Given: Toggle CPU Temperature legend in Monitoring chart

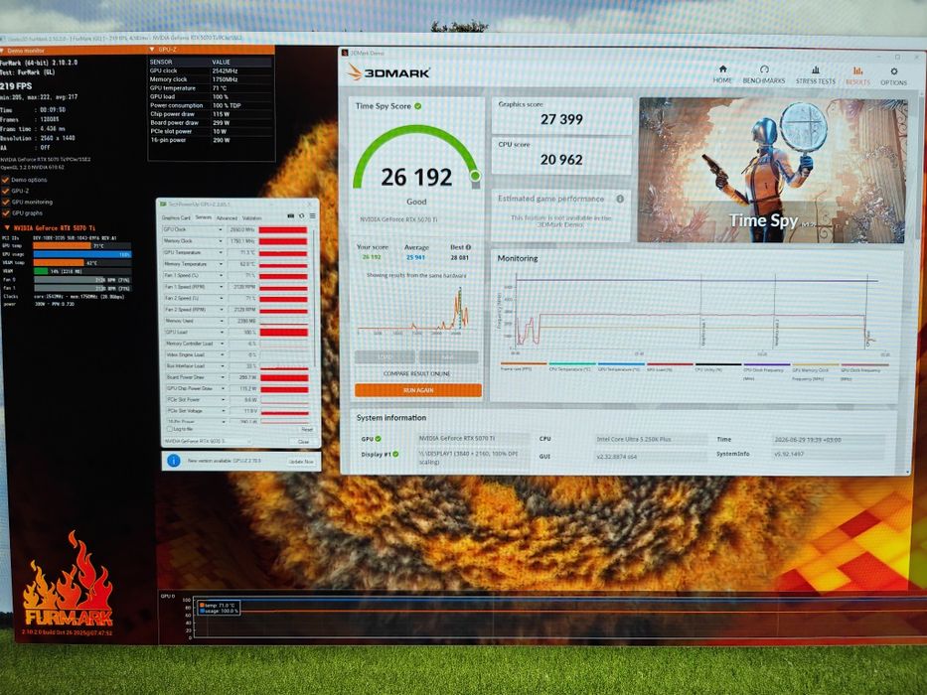Looking at the screenshot, I should click(x=571, y=366).
